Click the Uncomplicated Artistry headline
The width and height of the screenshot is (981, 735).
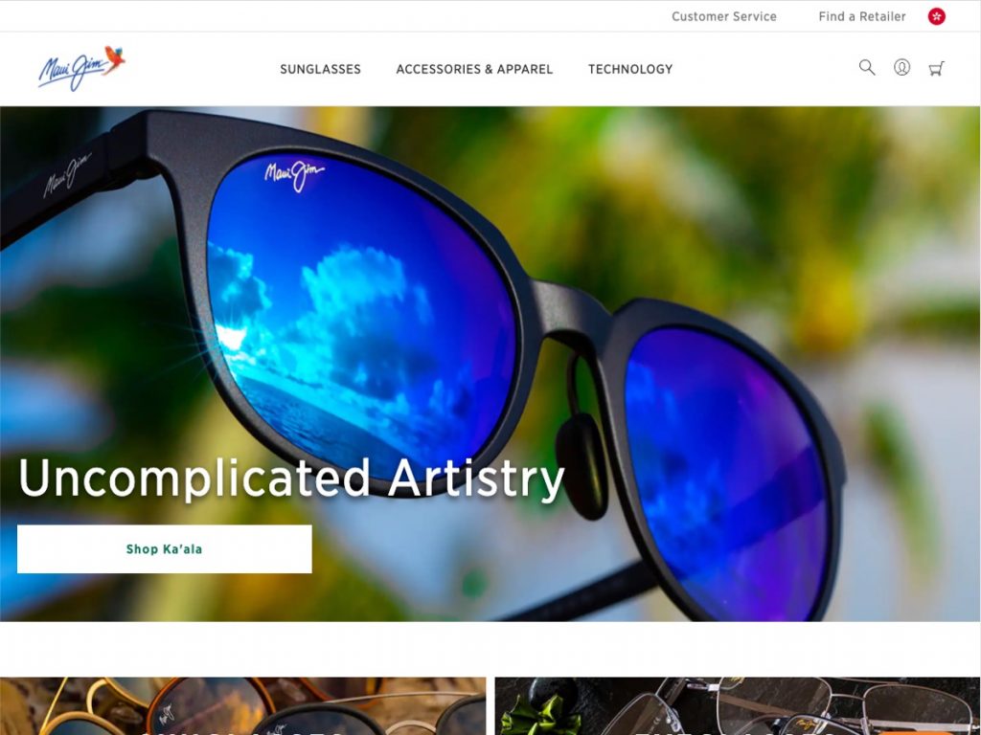click(291, 479)
